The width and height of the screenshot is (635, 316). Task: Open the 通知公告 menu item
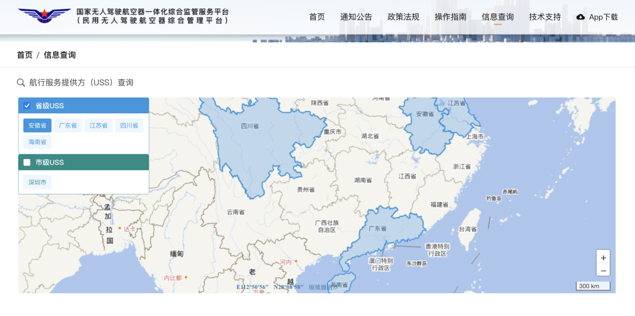[x=356, y=17]
